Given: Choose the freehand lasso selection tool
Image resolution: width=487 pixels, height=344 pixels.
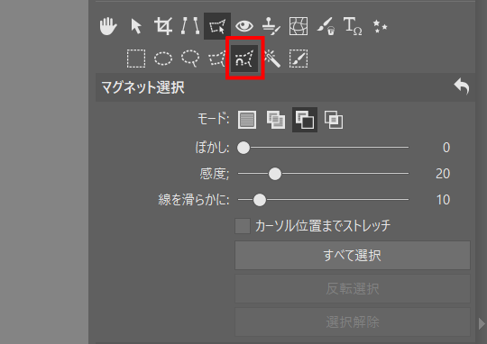Looking at the screenshot, I should [190, 59].
